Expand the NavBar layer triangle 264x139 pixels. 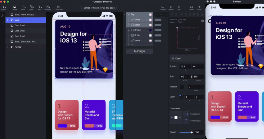click(x=8, y=47)
